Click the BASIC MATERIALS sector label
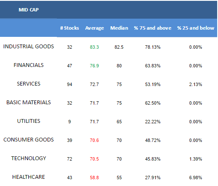The width and height of the screenshot is (218, 186). click(28, 103)
